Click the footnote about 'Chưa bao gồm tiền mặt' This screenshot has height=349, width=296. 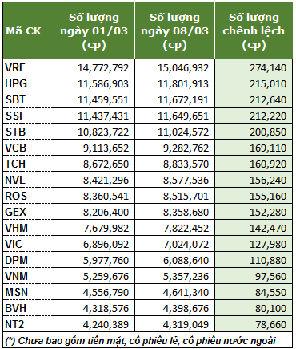coord(141,340)
